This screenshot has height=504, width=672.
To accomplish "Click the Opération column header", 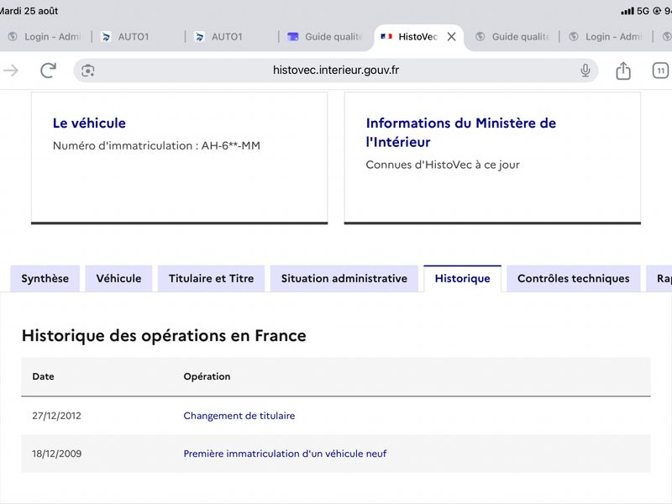I will 207,376.
